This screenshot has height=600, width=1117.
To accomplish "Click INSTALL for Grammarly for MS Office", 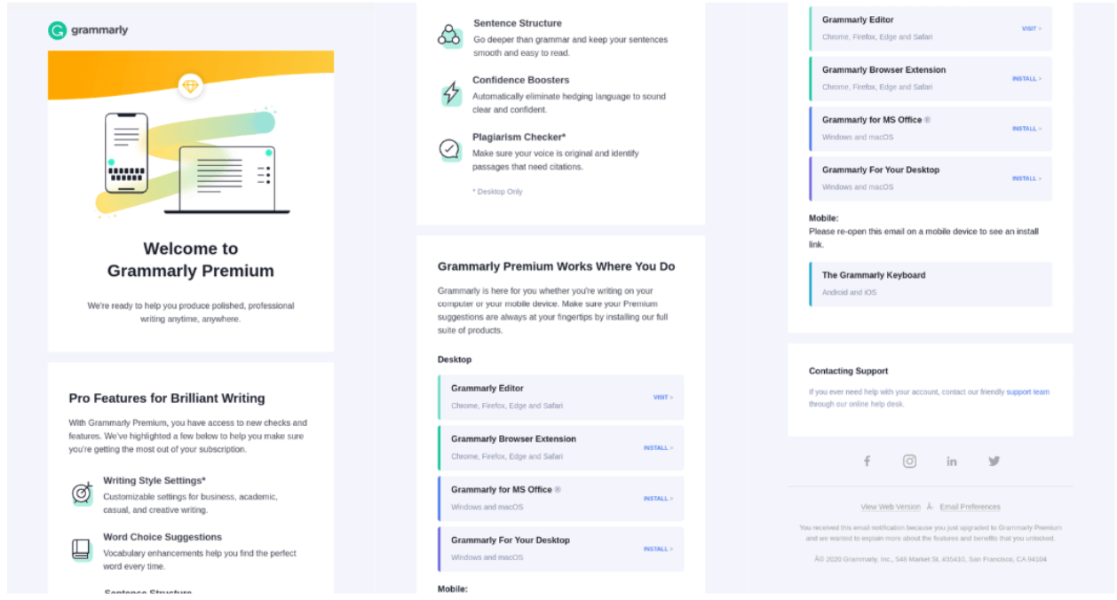I will pyautogui.click(x=657, y=498).
